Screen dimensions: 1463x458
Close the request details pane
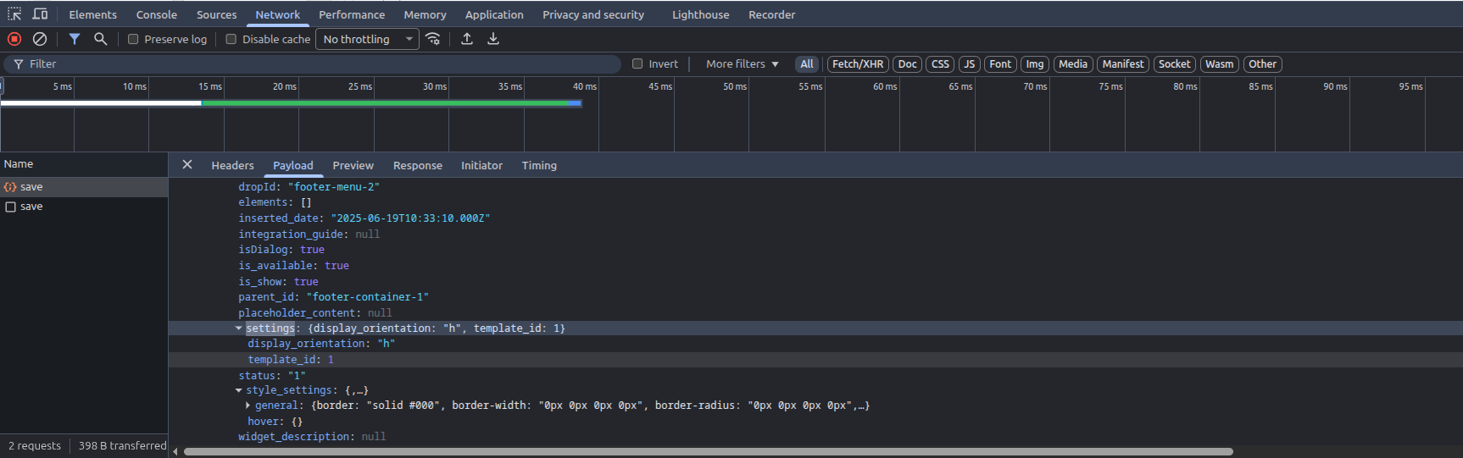click(x=187, y=165)
